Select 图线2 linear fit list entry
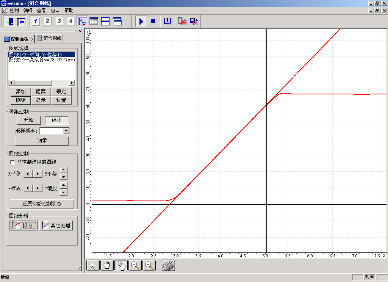The width and height of the screenshot is (388, 282). 42,60
